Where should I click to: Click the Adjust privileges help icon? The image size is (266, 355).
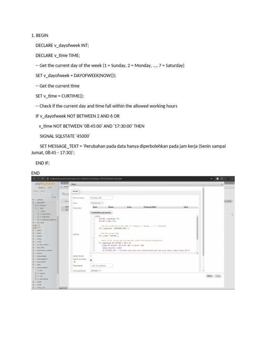point(75,261)
